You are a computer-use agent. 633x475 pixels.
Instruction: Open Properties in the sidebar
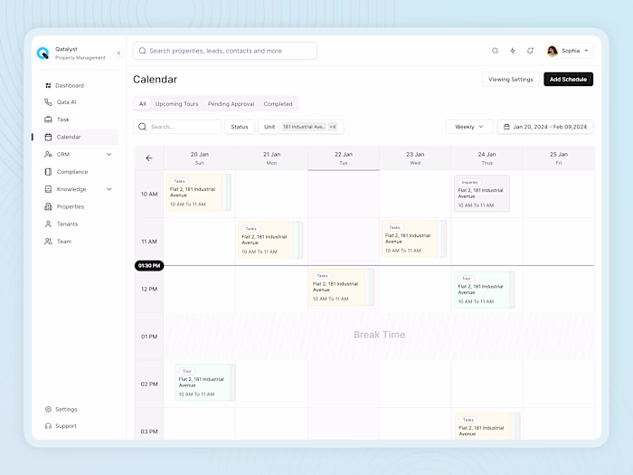[x=80, y=206]
